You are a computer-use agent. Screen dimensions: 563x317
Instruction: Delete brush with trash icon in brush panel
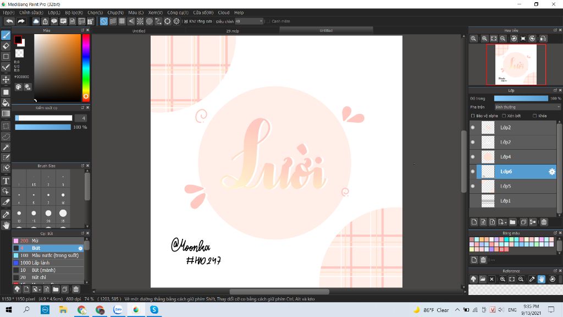(76, 289)
